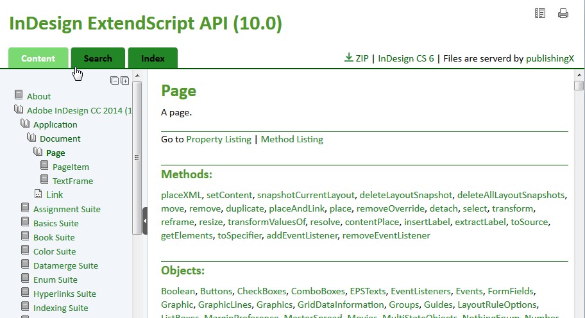
Task: Select Assignment Suite in the tree
Action: coord(67,209)
